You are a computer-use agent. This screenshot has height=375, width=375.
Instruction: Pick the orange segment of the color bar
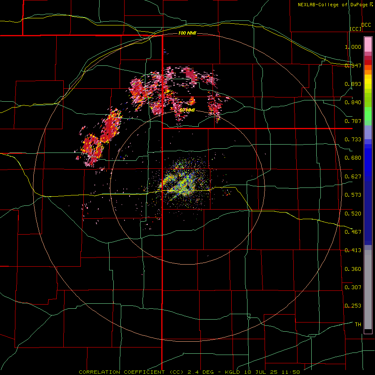[x=368, y=72]
